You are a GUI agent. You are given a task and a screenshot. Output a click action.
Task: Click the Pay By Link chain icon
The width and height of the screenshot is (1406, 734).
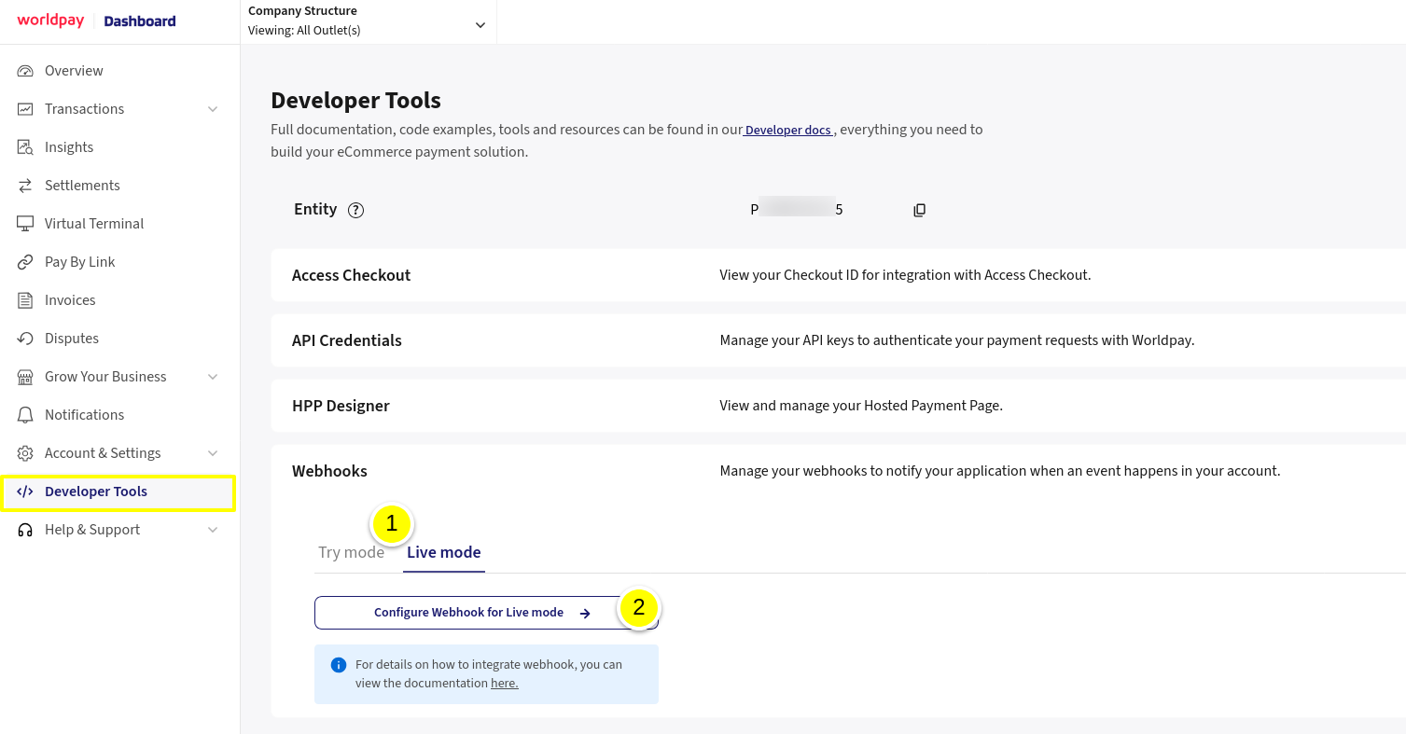(x=26, y=262)
